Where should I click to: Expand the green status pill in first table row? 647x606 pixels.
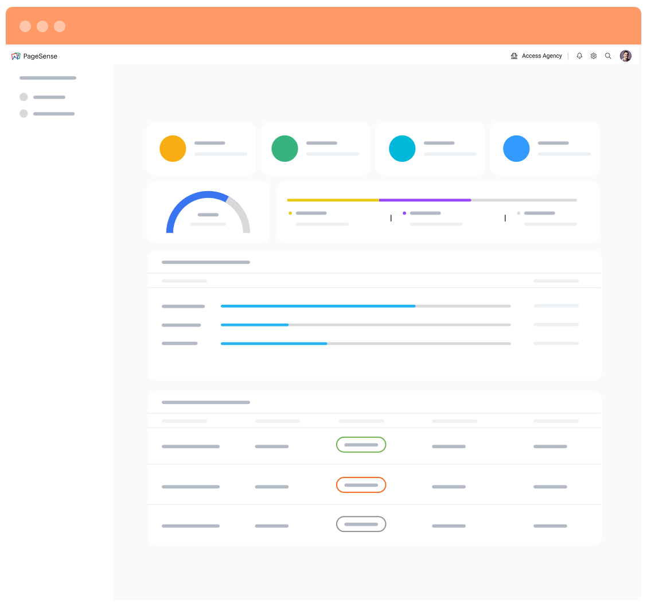361,444
